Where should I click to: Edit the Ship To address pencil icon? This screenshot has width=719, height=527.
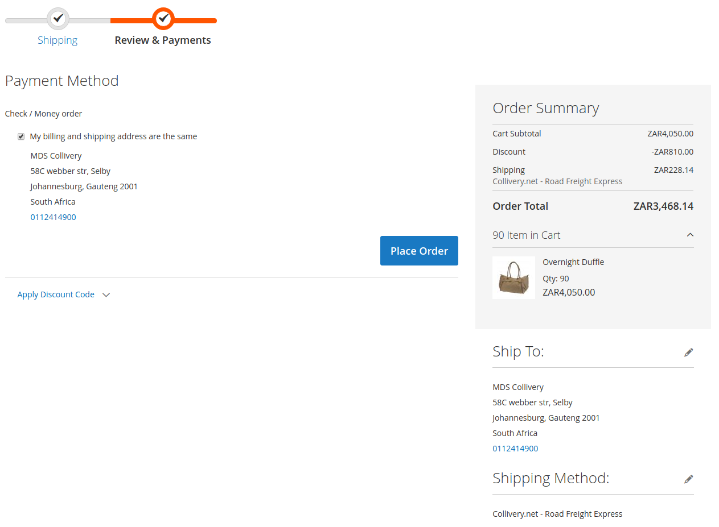coord(688,352)
